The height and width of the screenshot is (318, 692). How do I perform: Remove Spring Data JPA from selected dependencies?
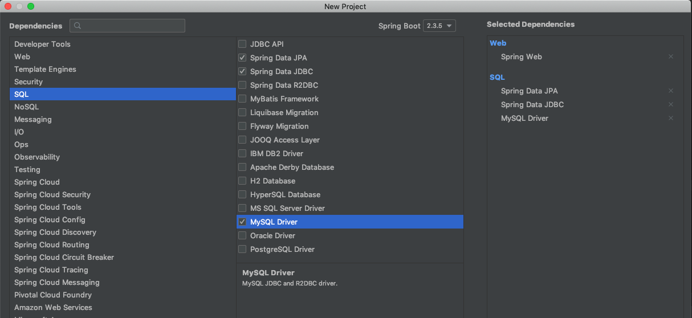pos(671,91)
